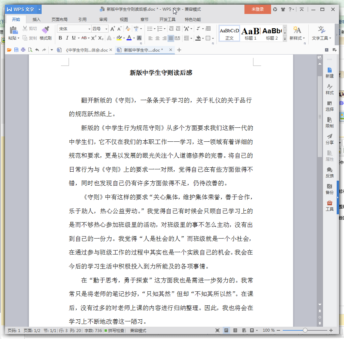Screen dimensions: 344x339
Task: Click 拼写检查 in status bar
Action: (114, 330)
